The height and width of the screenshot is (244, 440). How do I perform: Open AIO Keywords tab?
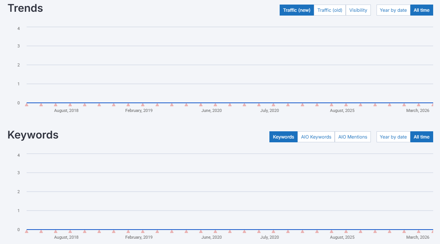coord(316,137)
